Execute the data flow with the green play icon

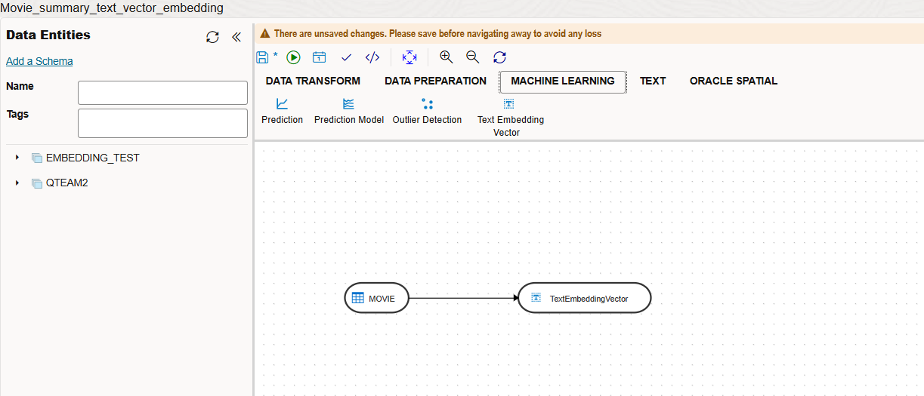(x=293, y=57)
